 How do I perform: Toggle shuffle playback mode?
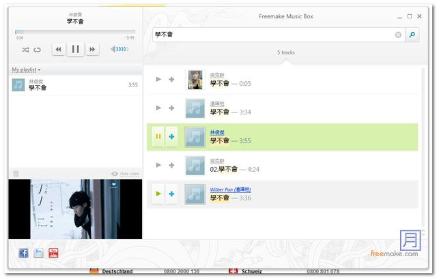click(25, 50)
